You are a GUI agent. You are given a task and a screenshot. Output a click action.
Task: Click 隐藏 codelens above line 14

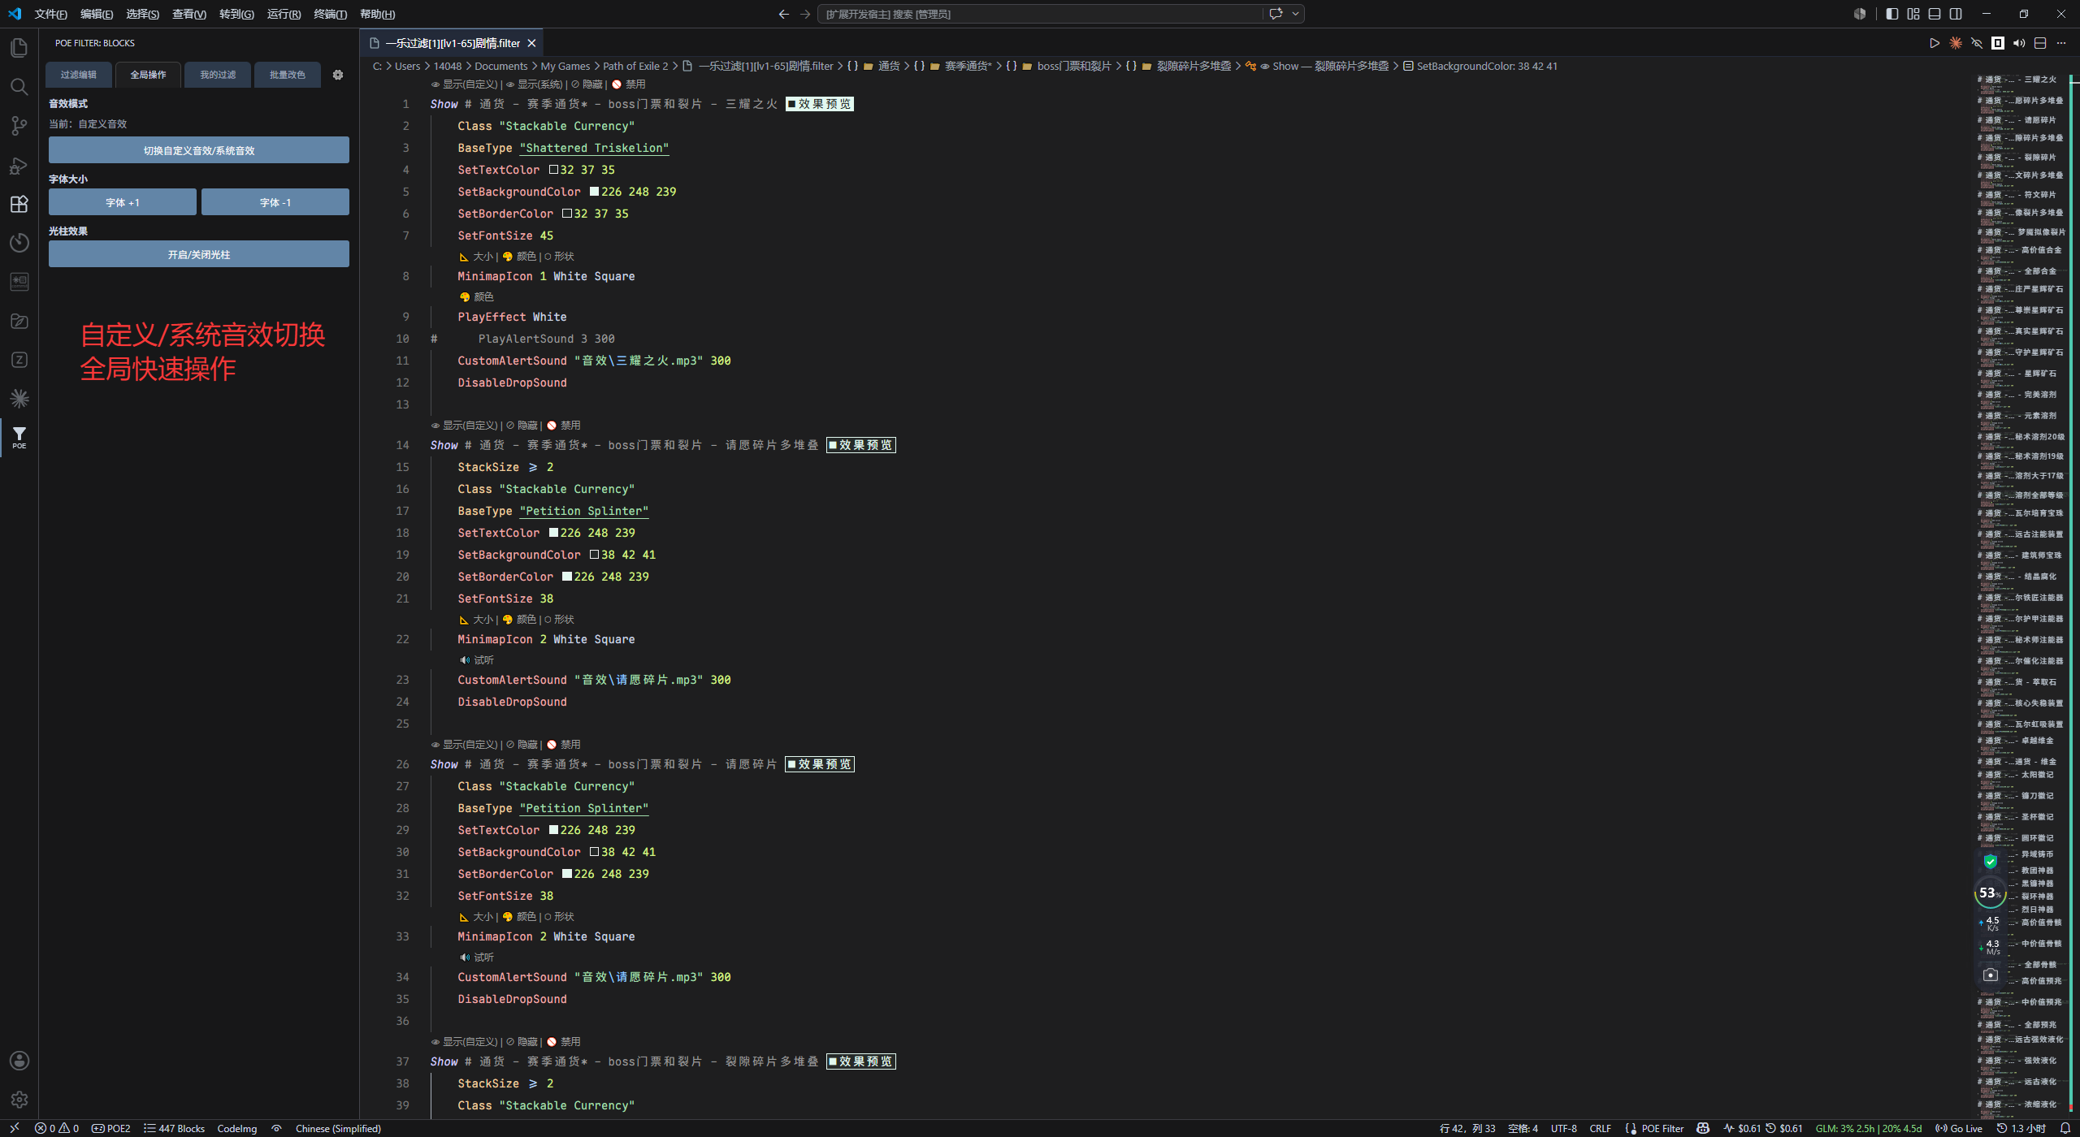(x=527, y=426)
